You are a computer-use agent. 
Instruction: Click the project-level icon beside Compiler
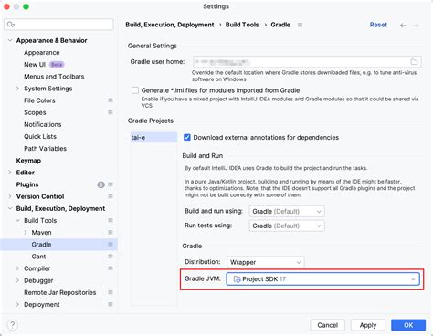click(x=111, y=268)
